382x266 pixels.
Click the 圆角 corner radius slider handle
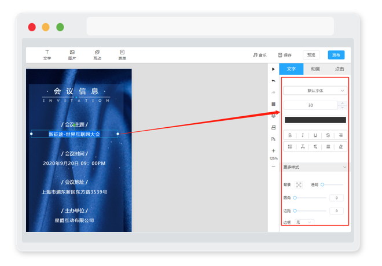pyautogui.click(x=295, y=198)
